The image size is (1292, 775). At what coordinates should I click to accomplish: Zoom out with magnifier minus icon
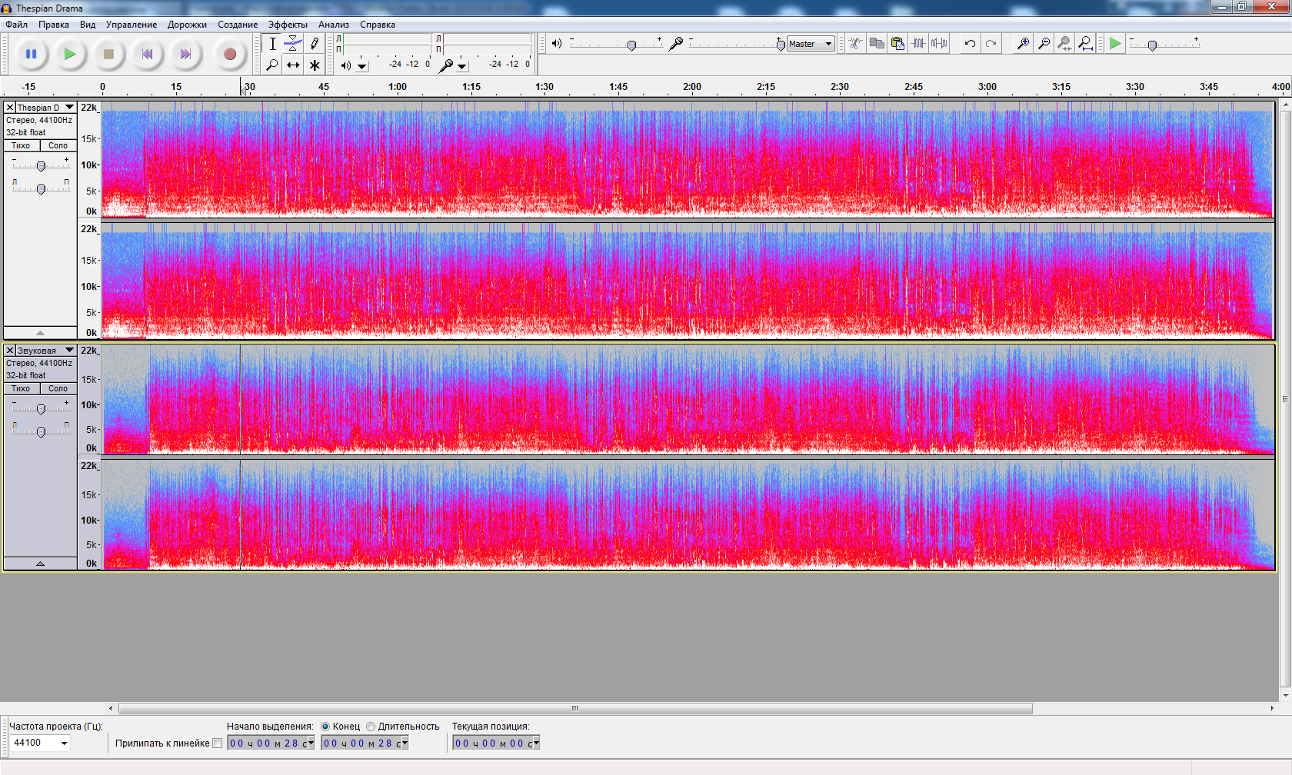1044,43
